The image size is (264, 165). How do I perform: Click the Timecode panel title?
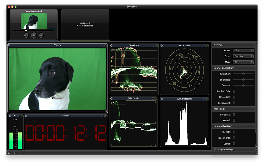click(x=66, y=116)
